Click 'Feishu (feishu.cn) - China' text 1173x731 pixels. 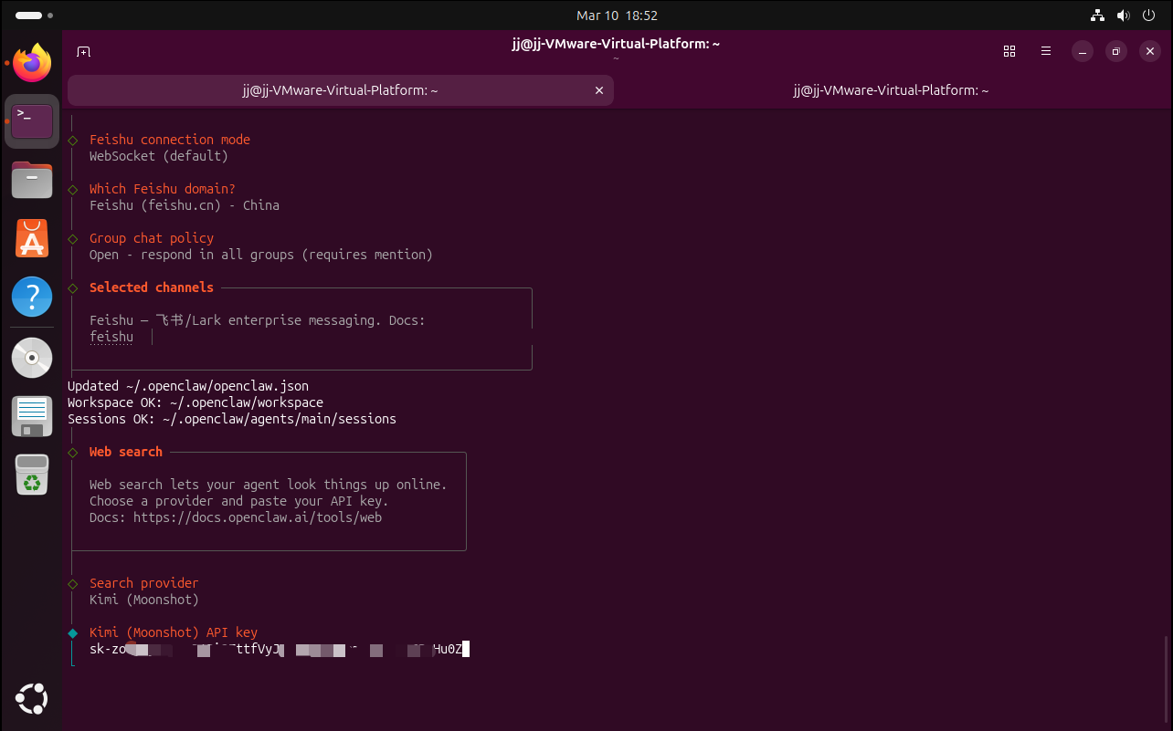(185, 205)
